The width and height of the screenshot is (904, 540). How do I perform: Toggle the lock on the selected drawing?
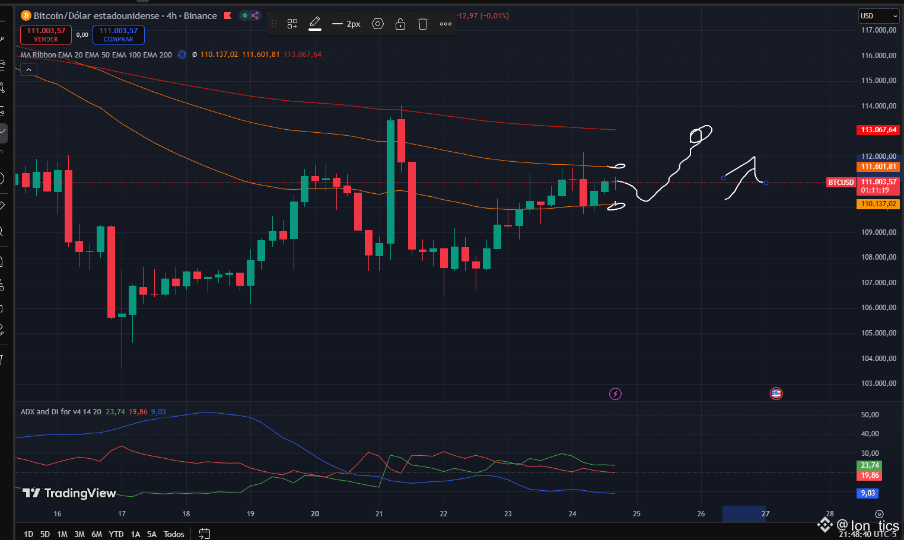pyautogui.click(x=400, y=24)
